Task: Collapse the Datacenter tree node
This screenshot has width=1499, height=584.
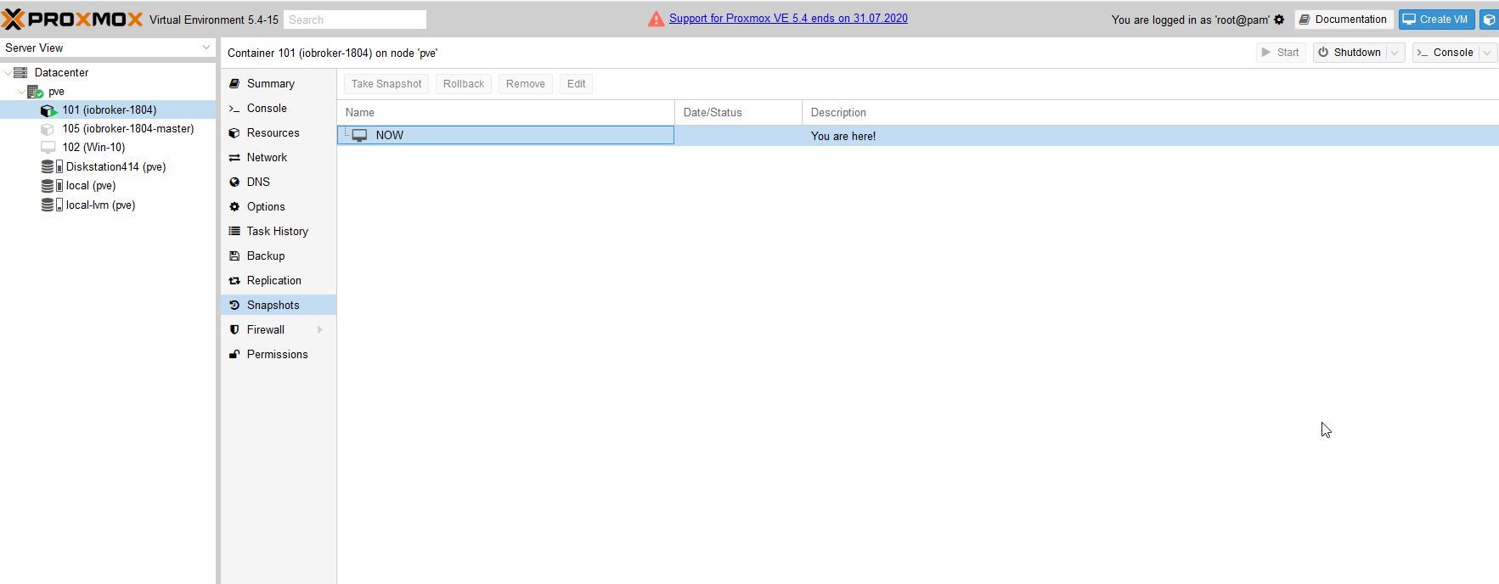Action: pos(8,73)
